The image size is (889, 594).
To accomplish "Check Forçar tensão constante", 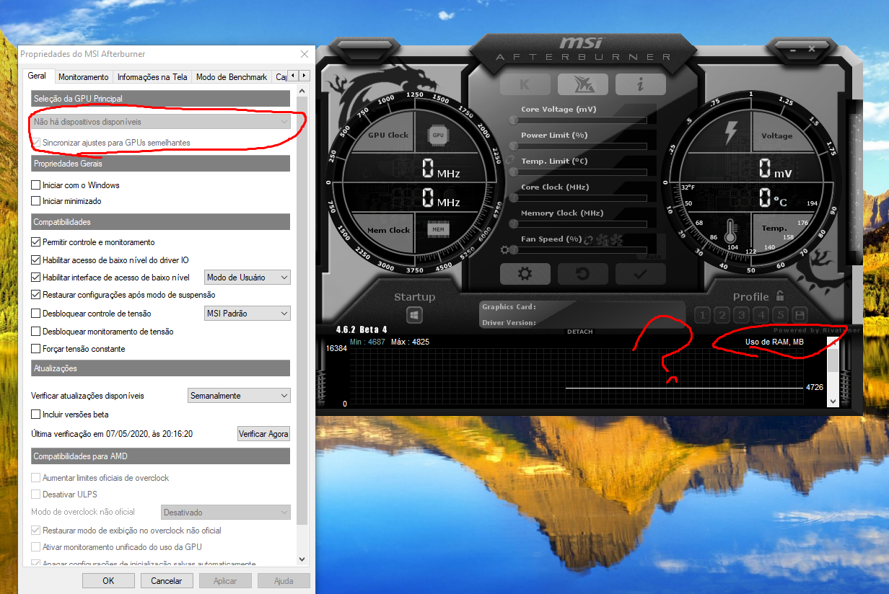I will point(36,349).
